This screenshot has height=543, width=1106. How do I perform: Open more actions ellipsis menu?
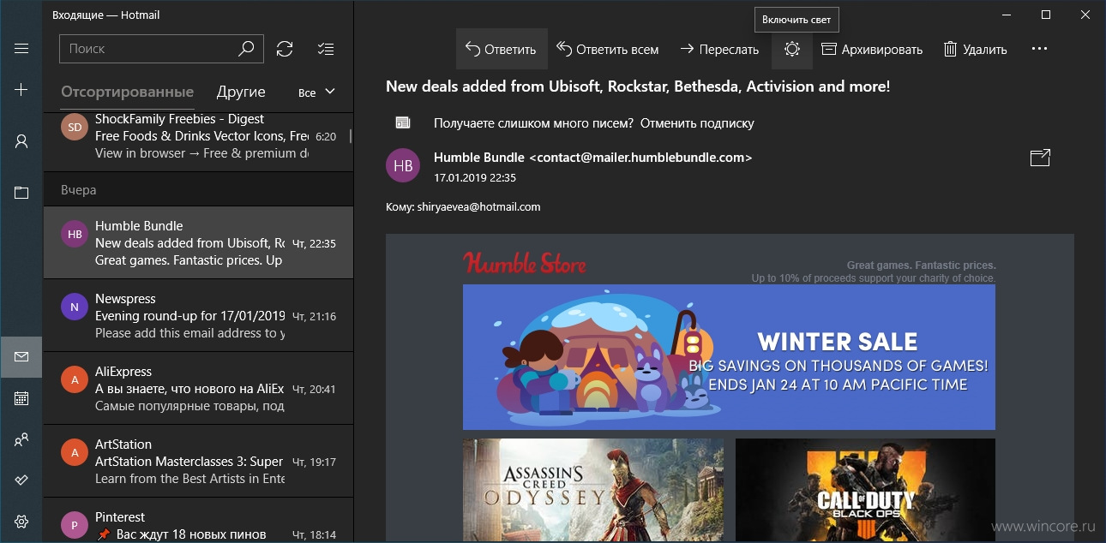(x=1039, y=49)
